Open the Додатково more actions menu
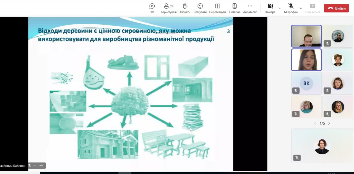Screen dimensions: 354x174 [250, 8]
